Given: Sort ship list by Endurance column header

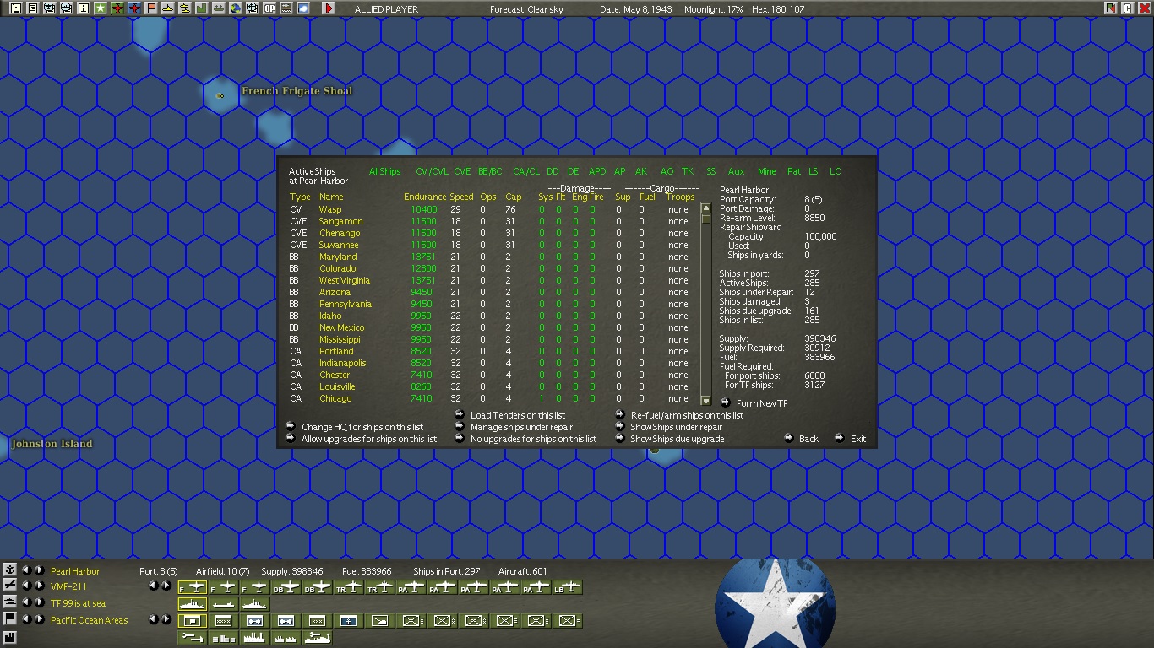Looking at the screenshot, I should pyautogui.click(x=424, y=197).
